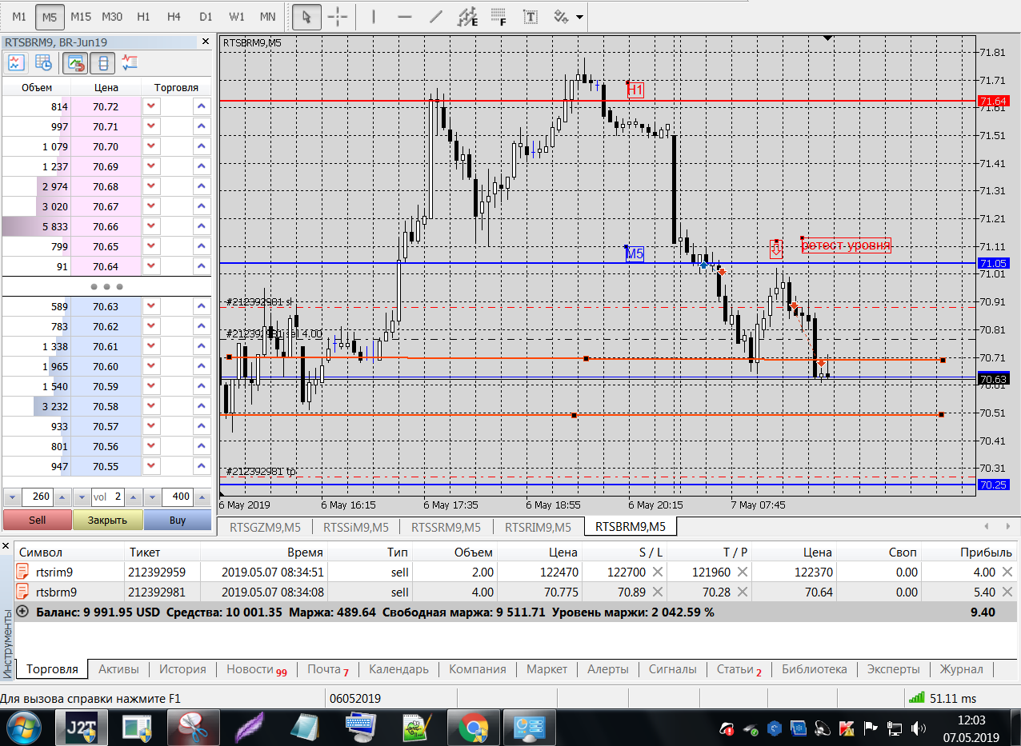
Task: Select the horizontal line drawing tool
Action: (405, 16)
